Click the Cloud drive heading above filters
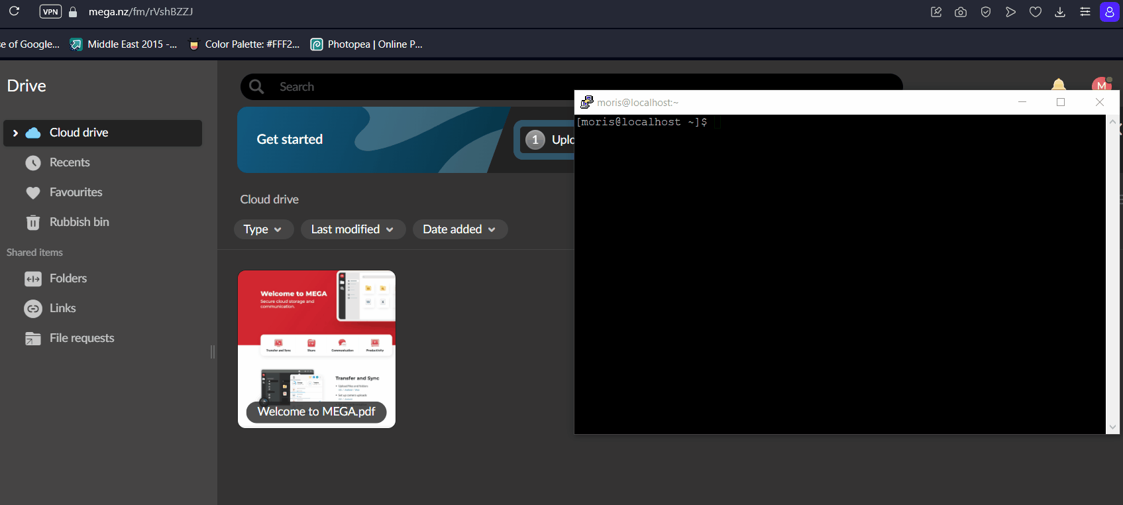This screenshot has width=1123, height=505. point(270,199)
